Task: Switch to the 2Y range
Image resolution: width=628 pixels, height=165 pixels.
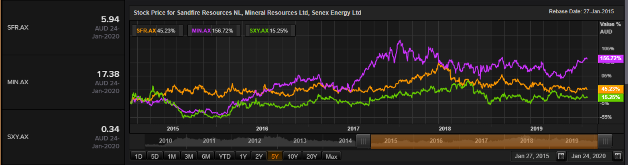Action: pyautogui.click(x=259, y=156)
